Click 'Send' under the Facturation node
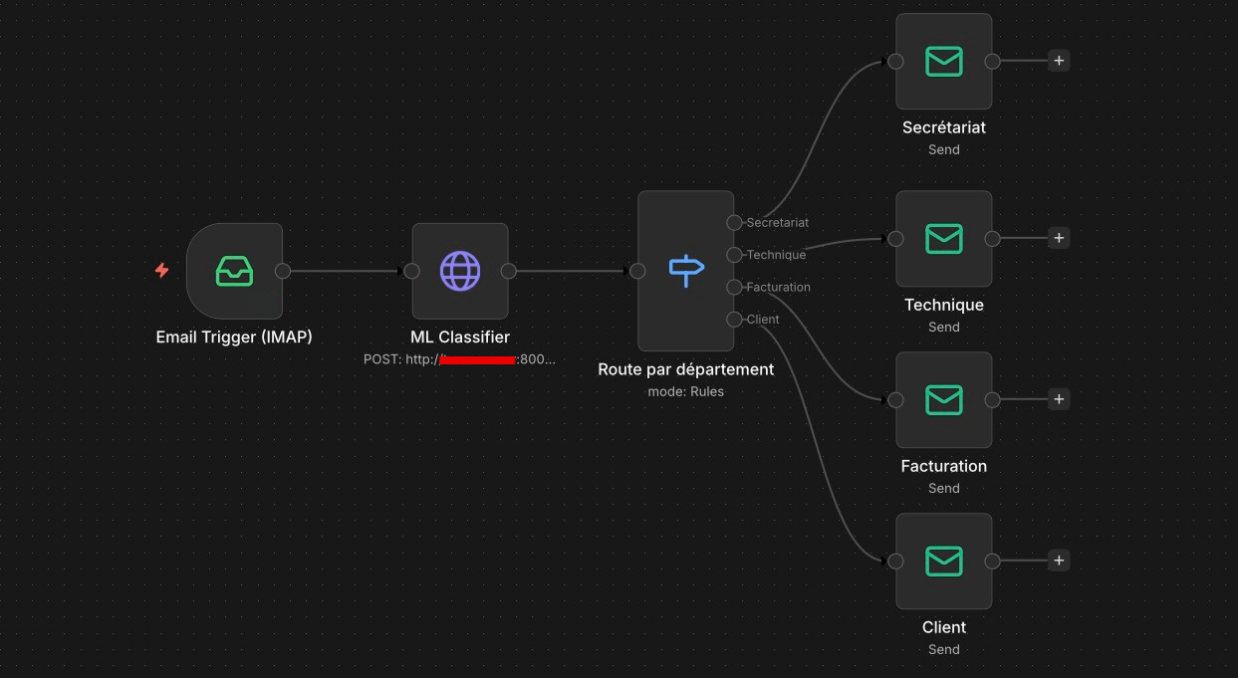The image size is (1238, 678). 944,488
